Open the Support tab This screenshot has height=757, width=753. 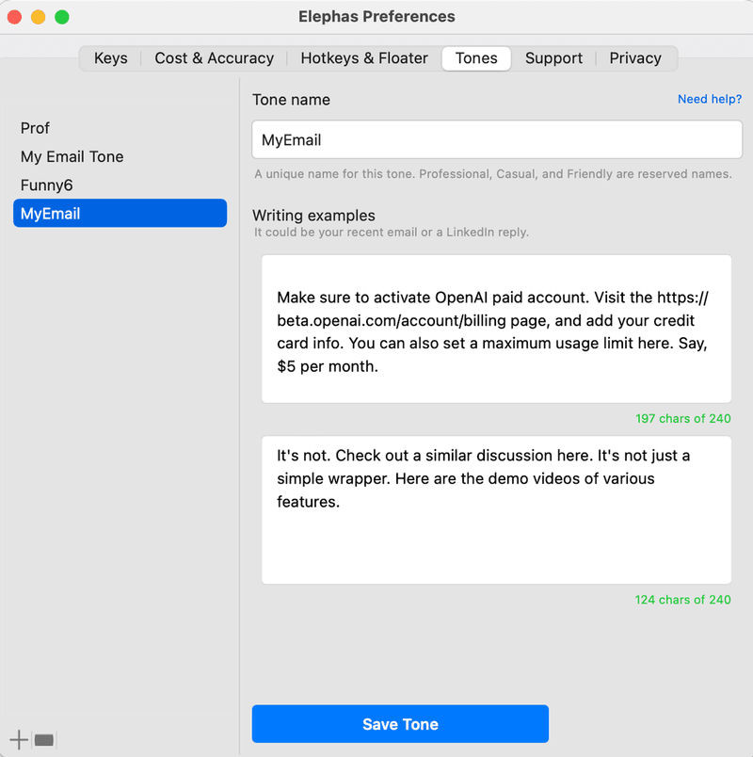pos(553,57)
